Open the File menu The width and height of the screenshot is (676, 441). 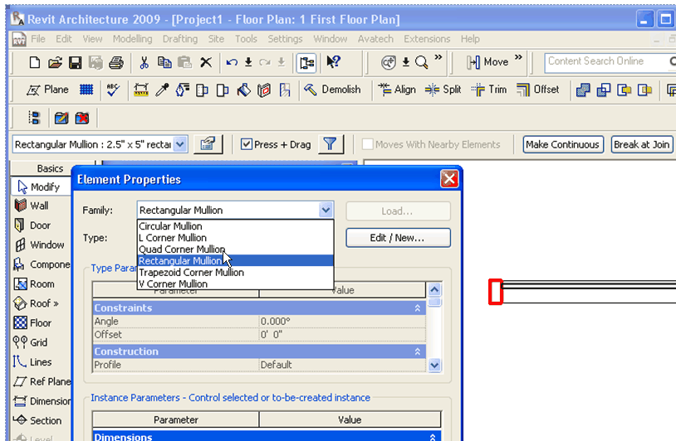(x=38, y=39)
